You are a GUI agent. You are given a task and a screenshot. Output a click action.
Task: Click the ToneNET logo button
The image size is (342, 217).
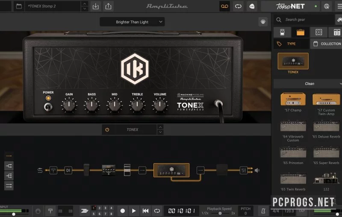tap(291, 6)
